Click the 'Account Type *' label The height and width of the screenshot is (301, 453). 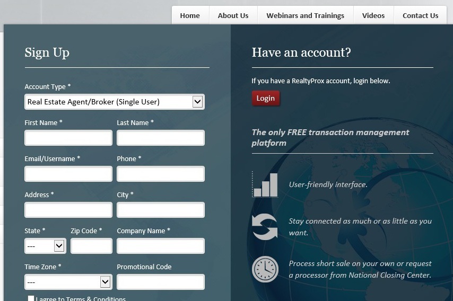coord(48,87)
